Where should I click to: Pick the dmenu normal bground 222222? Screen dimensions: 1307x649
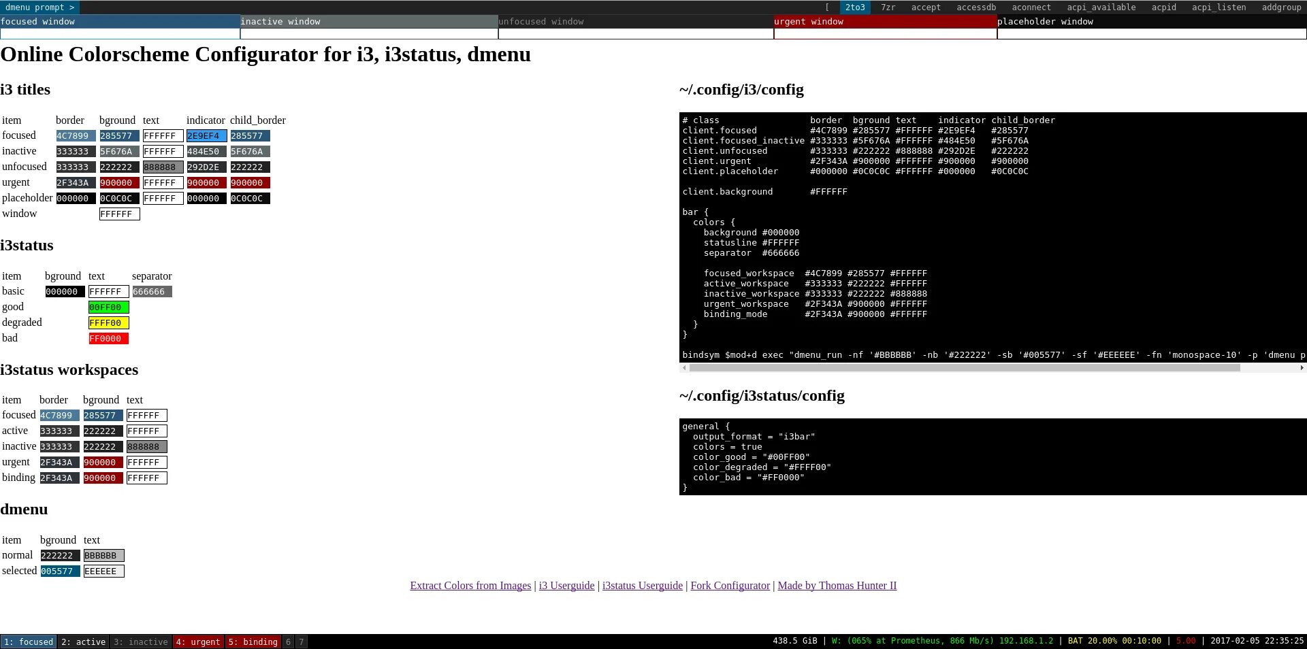click(60, 556)
